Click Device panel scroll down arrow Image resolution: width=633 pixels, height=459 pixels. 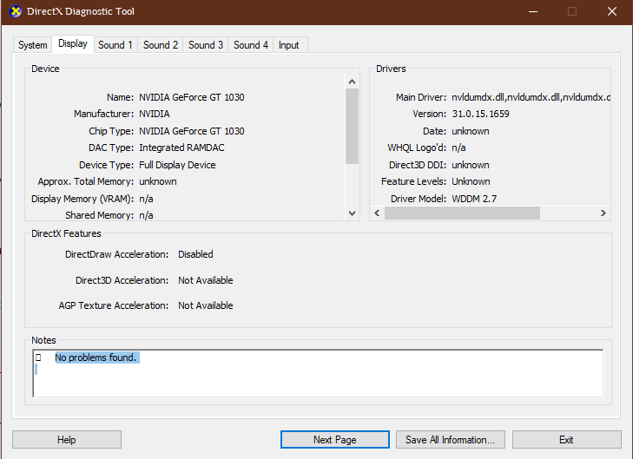pyautogui.click(x=352, y=213)
